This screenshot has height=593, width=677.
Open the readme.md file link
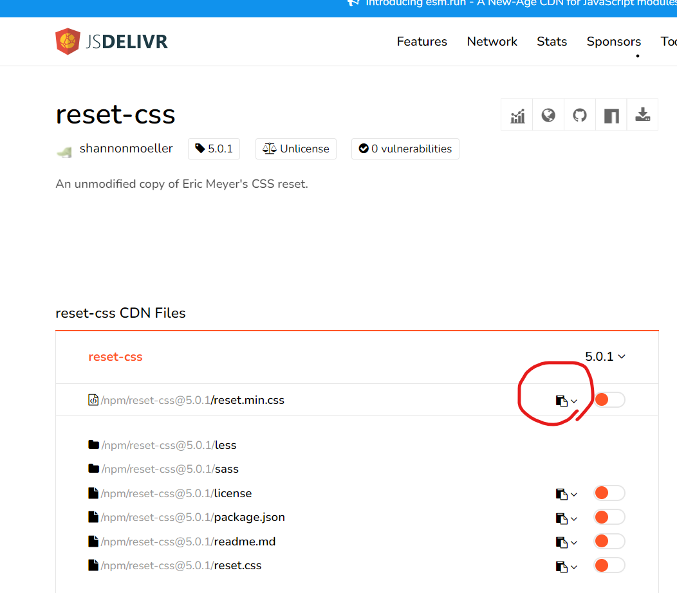click(x=189, y=541)
